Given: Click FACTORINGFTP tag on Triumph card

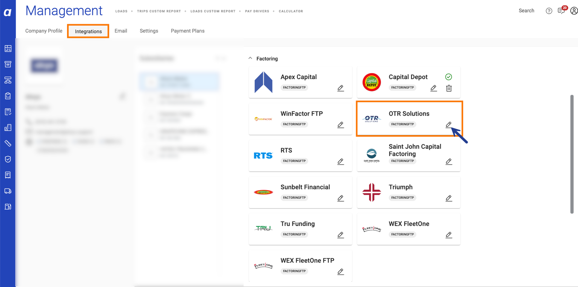Looking at the screenshot, I should click(x=402, y=198).
